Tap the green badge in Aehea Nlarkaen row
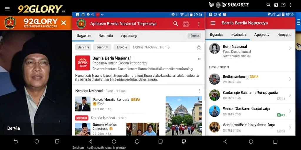Screen dimensions: 301x150 click(x=281, y=115)
